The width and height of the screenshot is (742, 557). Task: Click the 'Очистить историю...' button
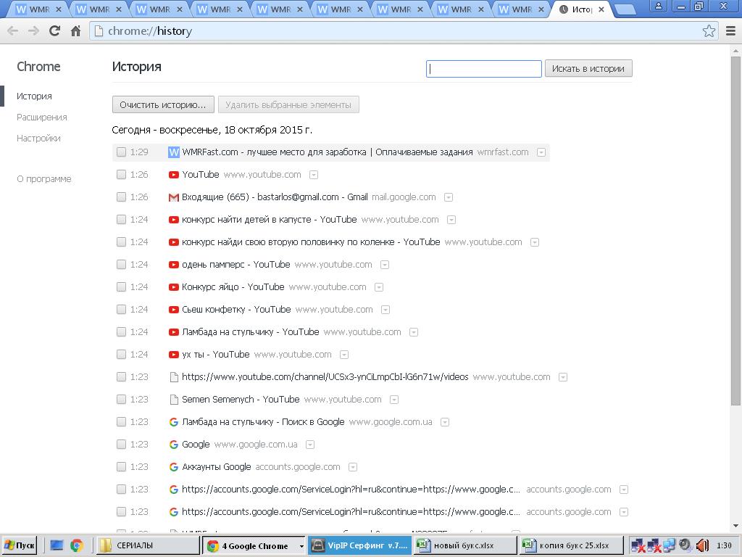163,104
